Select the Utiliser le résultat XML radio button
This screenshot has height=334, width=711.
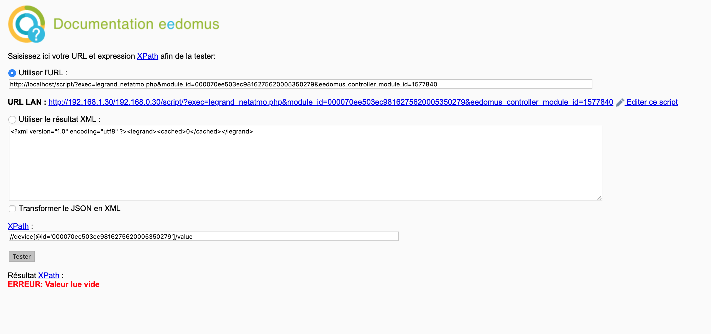12,120
